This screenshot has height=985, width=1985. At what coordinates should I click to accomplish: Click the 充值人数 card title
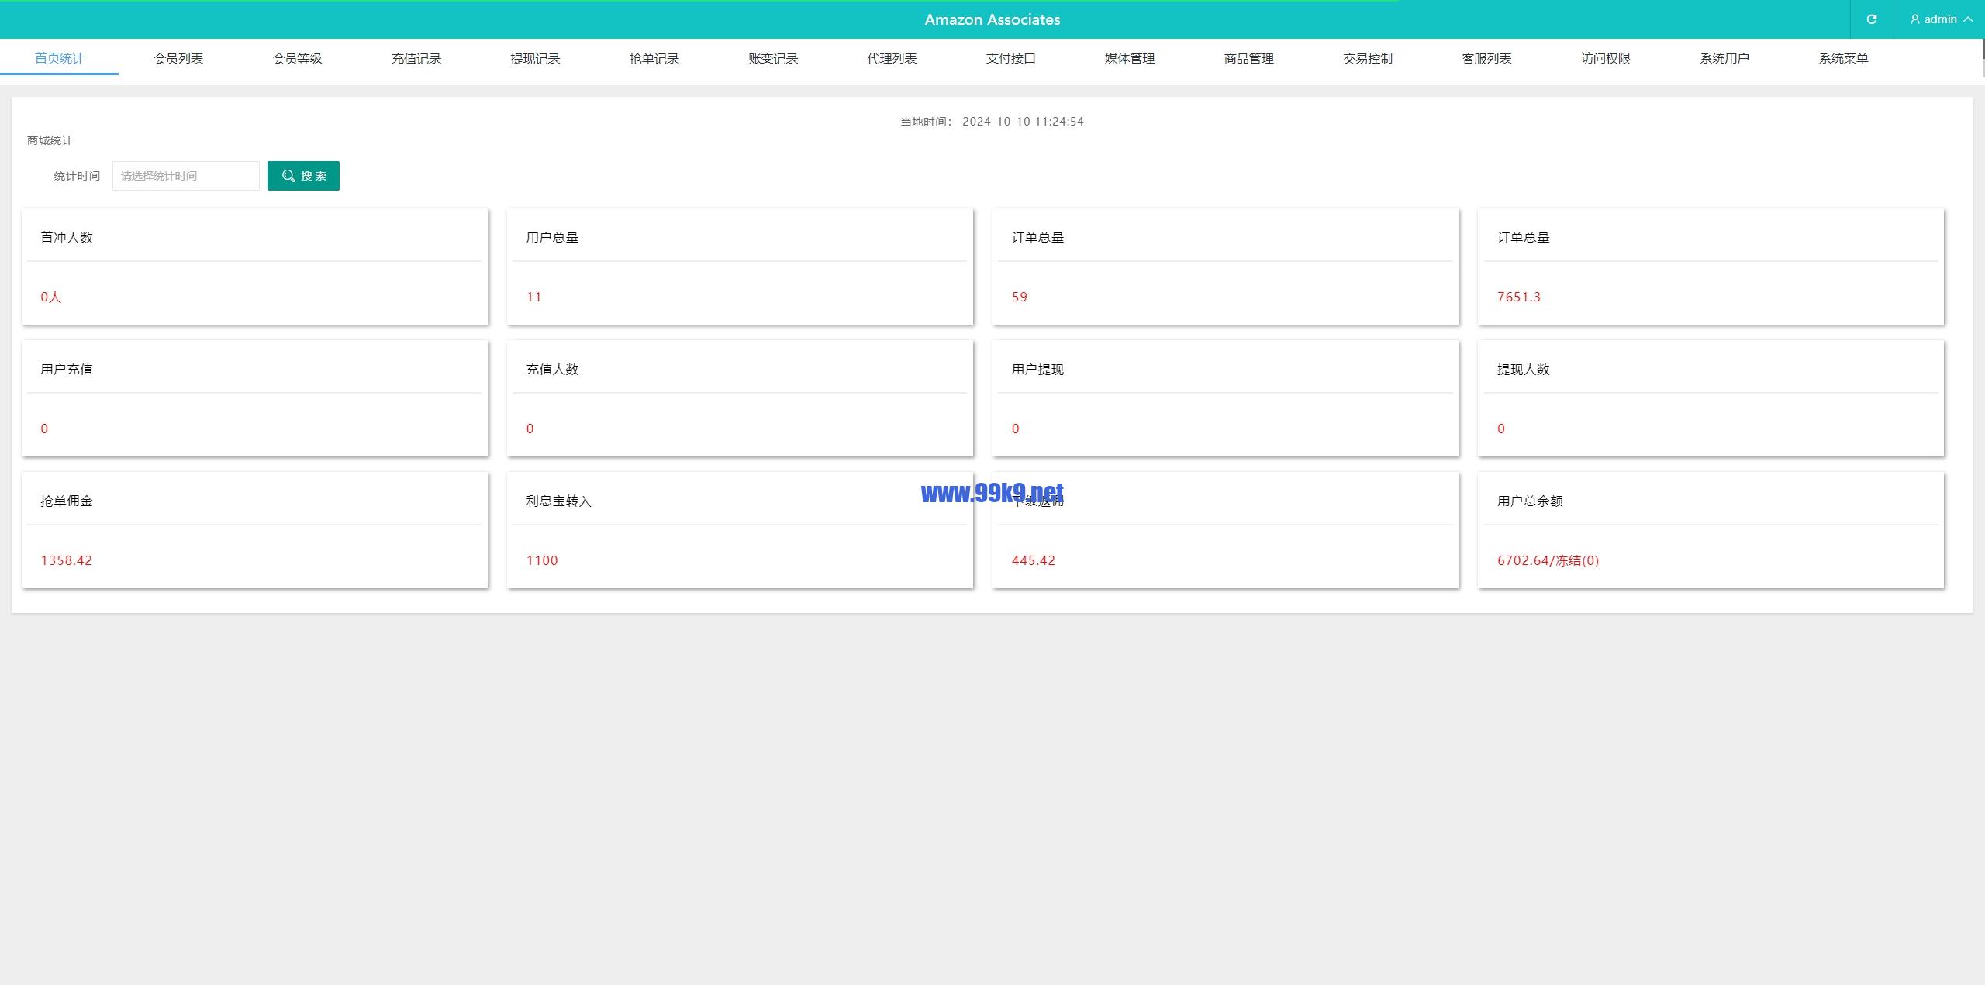tap(552, 370)
